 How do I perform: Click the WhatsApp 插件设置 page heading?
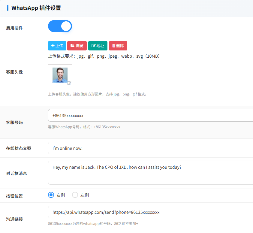point(36,8)
